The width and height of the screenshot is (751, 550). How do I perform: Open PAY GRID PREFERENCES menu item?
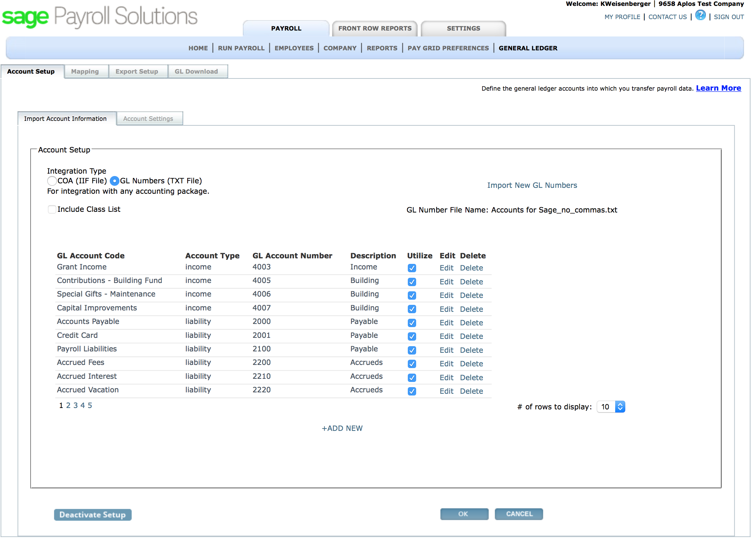[448, 48]
